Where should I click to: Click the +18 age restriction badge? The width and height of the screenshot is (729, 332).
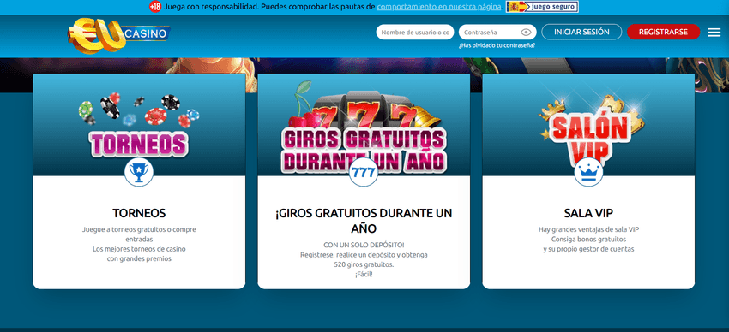(155, 7)
